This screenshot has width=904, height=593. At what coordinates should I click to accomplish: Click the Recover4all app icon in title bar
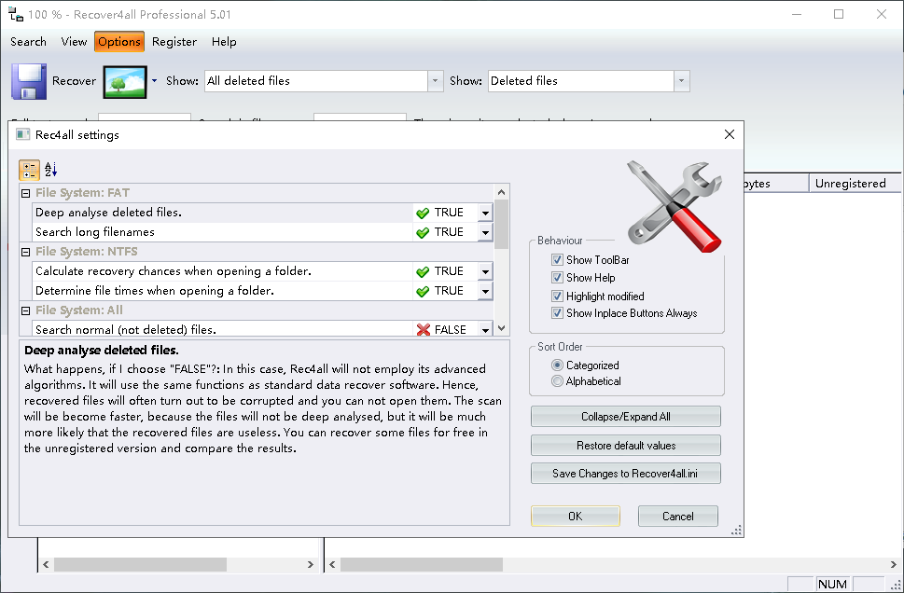click(16, 14)
